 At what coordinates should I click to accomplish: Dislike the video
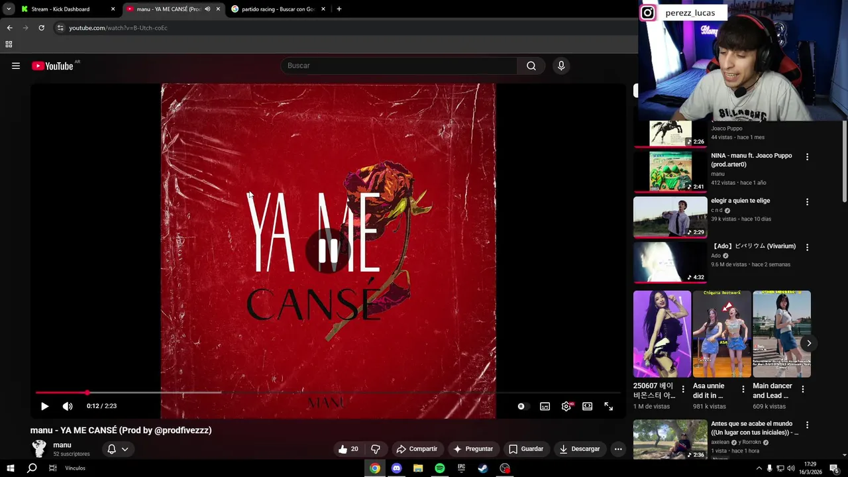click(376, 449)
